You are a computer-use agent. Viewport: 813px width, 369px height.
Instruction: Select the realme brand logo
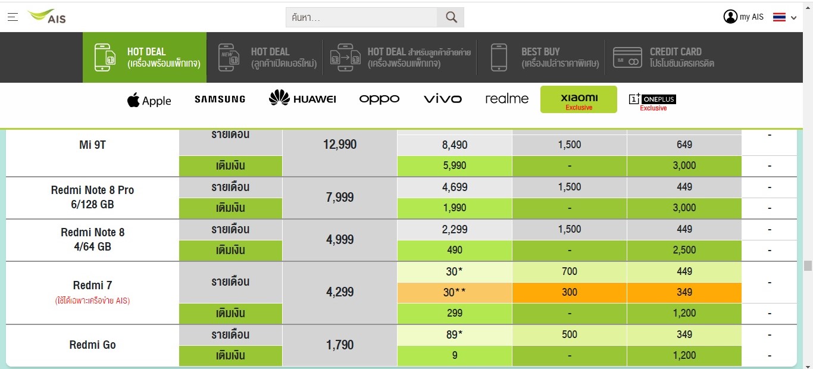click(506, 99)
